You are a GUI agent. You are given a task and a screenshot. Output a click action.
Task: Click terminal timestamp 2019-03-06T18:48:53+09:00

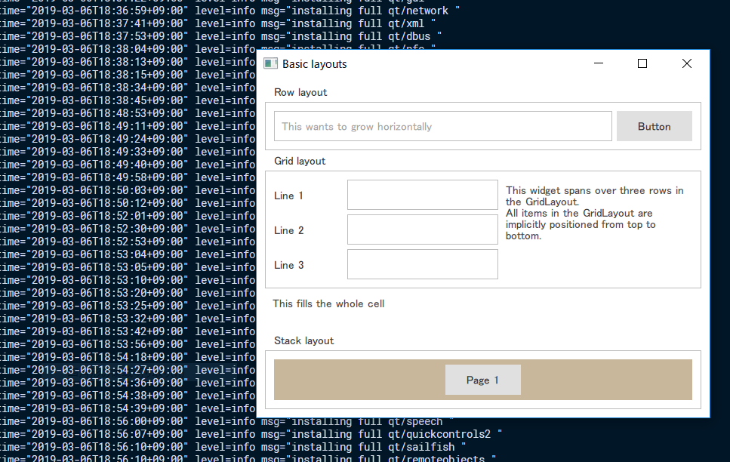tap(107, 113)
